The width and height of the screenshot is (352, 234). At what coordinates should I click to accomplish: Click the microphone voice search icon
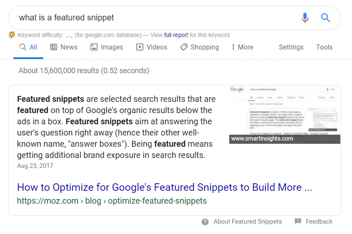click(305, 17)
